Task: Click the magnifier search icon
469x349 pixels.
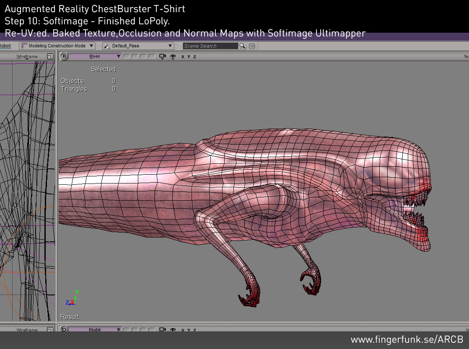Action: [243, 46]
